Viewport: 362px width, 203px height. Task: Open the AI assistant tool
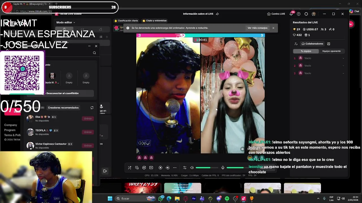click(144, 168)
